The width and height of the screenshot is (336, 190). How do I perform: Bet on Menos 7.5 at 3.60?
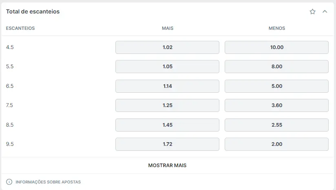tap(276, 105)
